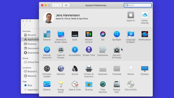This screenshot has width=174, height=98.
Task: Select Desktop in Finder sidebar
Action: tap(30, 44)
